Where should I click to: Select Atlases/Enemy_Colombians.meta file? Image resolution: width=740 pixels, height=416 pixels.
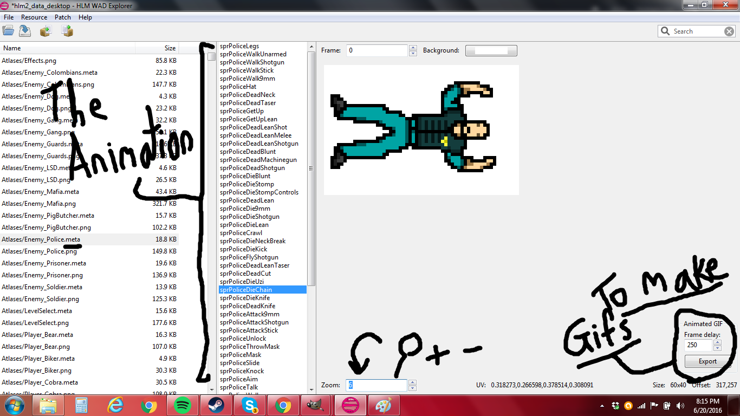(89, 73)
